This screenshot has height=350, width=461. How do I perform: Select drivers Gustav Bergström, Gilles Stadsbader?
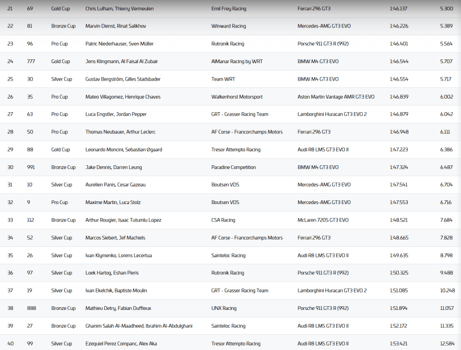[x=123, y=79]
